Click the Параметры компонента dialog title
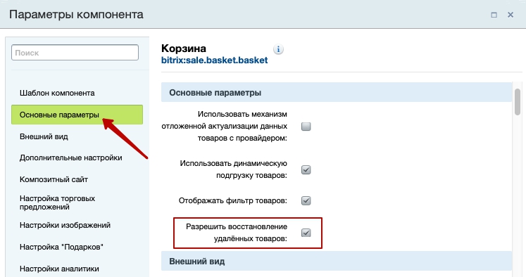This screenshot has height=277, width=526. tap(76, 14)
